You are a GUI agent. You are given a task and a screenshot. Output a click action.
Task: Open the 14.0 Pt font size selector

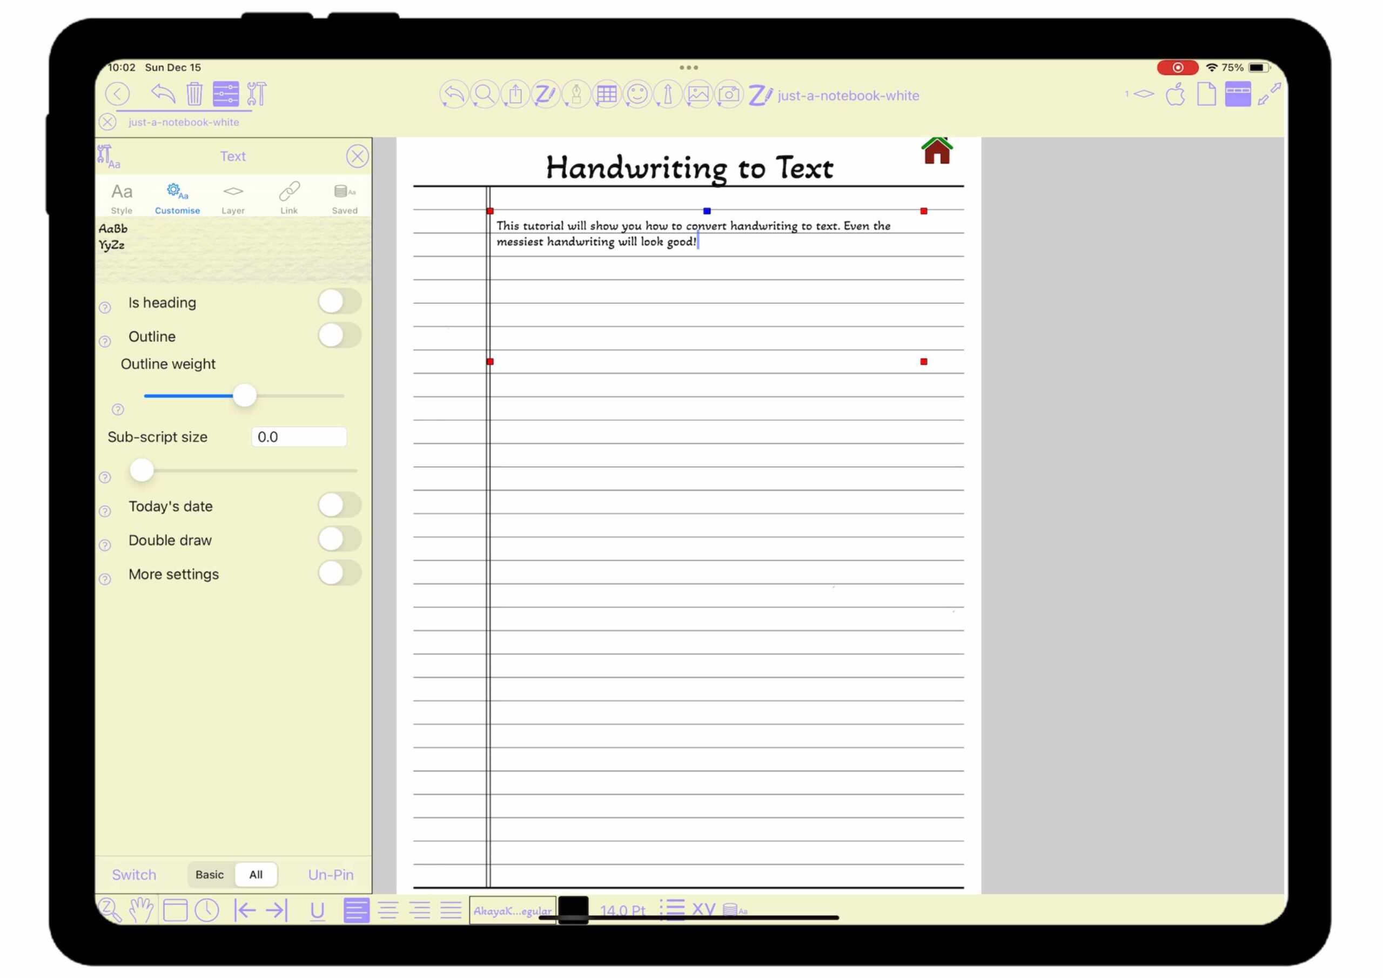[622, 910]
